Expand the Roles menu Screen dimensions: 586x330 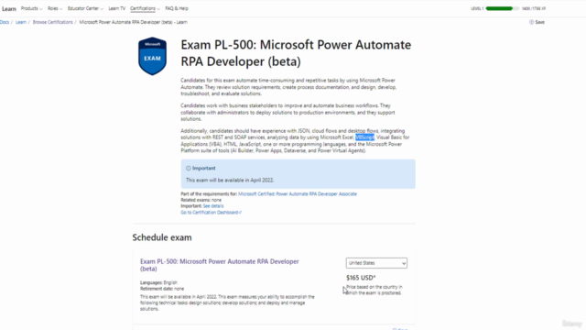tap(55, 8)
